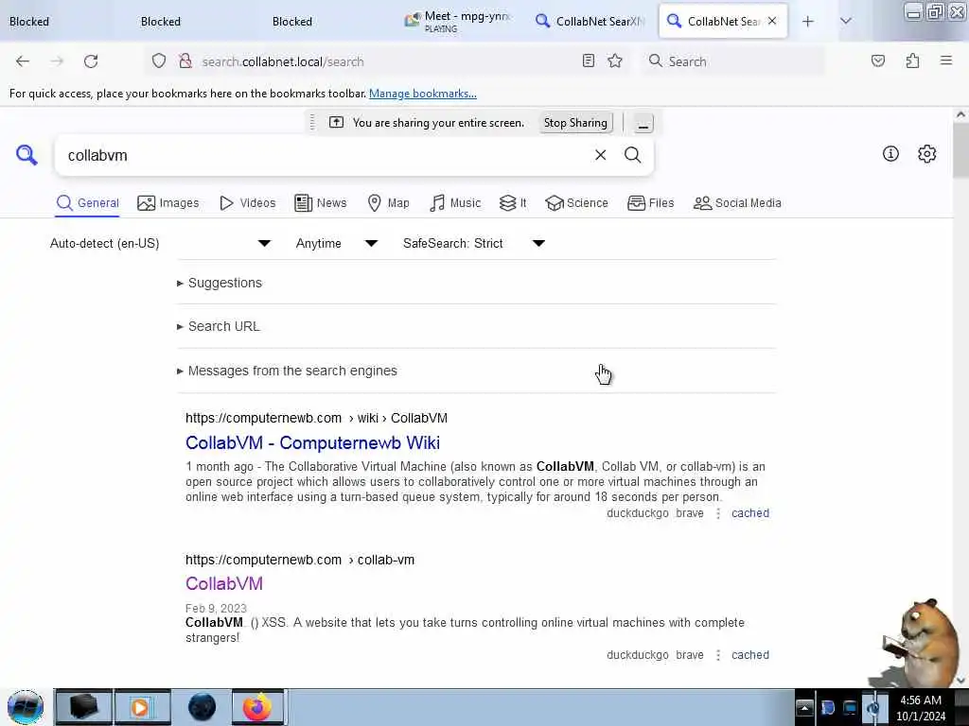Click the address bar URL

tap(283, 61)
